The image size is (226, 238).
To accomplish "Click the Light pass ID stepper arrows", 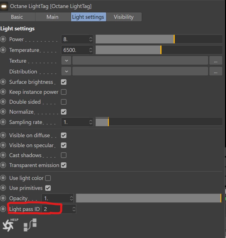I will click(74, 209).
